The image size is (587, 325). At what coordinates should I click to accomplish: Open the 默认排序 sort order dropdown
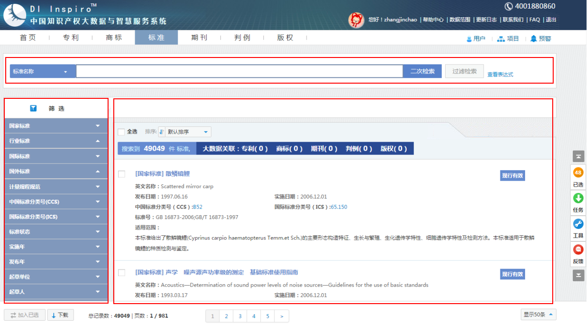pyautogui.click(x=186, y=132)
